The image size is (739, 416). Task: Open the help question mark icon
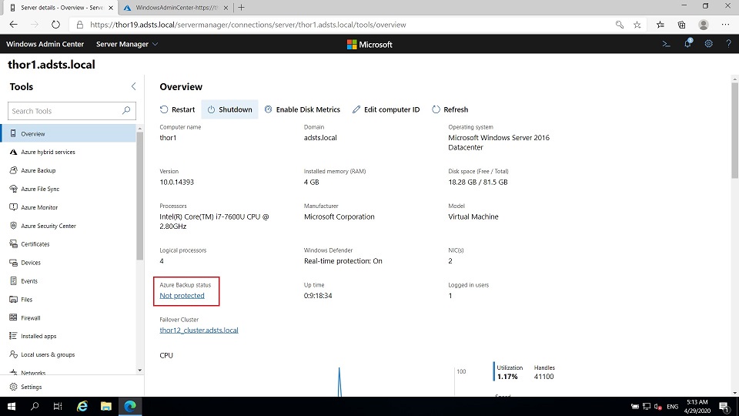coord(729,44)
